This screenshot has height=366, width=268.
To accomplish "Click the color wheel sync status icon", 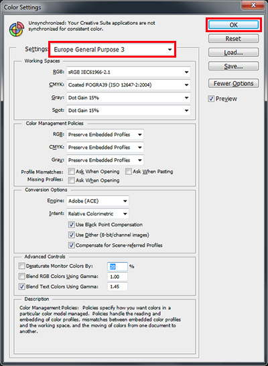I will pos(16,29).
